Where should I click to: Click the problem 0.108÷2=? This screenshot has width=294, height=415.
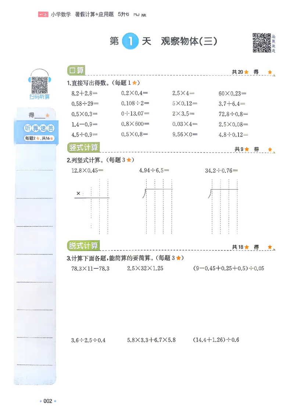(x=135, y=103)
